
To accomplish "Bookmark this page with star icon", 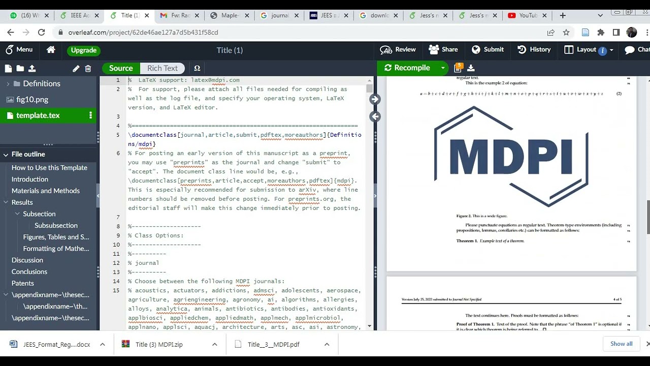I will point(566,32).
